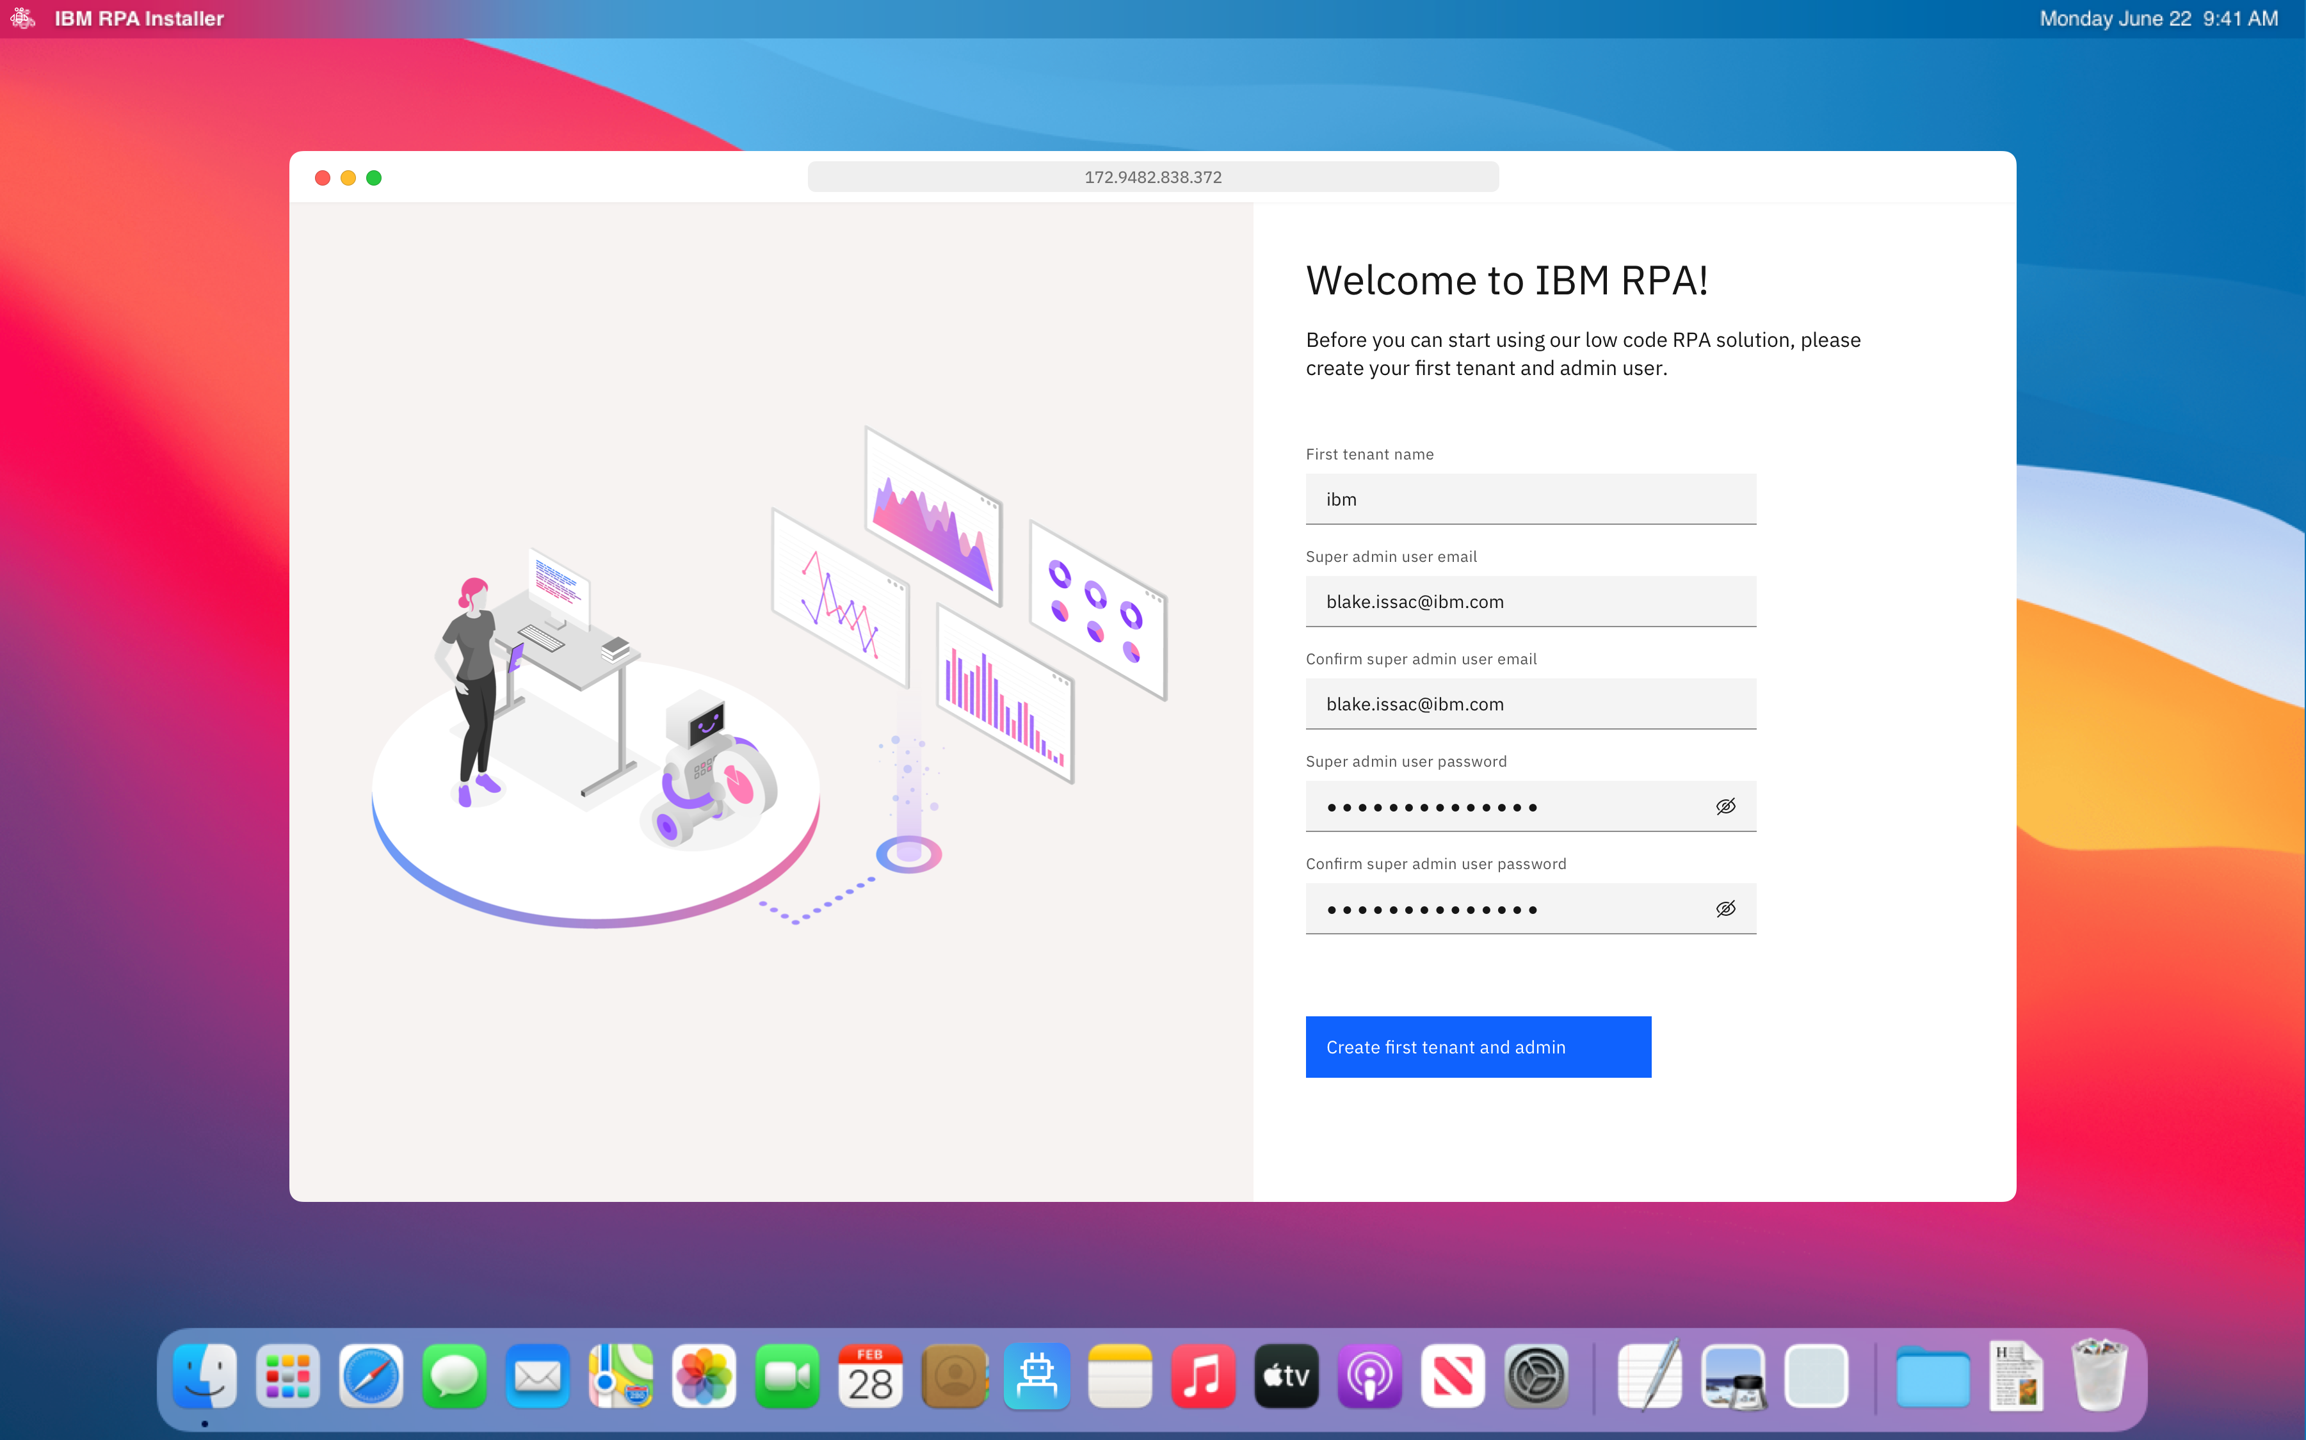The width and height of the screenshot is (2306, 1440).
Task: Click the blank app icon in dock
Action: 1816,1375
